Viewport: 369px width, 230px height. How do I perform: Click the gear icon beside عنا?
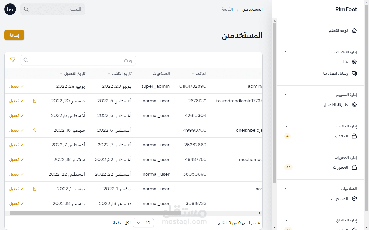(354, 62)
